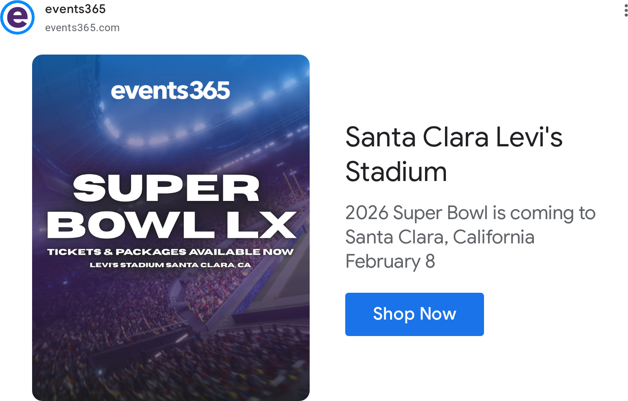Click the Santa Clara, California description line
The width and height of the screenshot is (628, 401).
click(x=440, y=237)
